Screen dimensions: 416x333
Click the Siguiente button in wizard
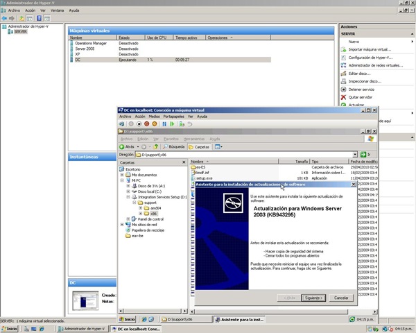[313, 298]
